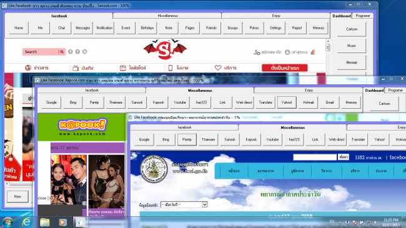
Task: Click Youtube button in weather window
Action: tap(272, 139)
